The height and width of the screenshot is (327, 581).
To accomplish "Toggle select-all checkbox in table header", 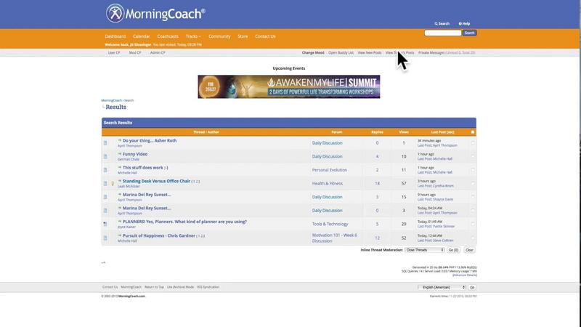I will 473,132.
